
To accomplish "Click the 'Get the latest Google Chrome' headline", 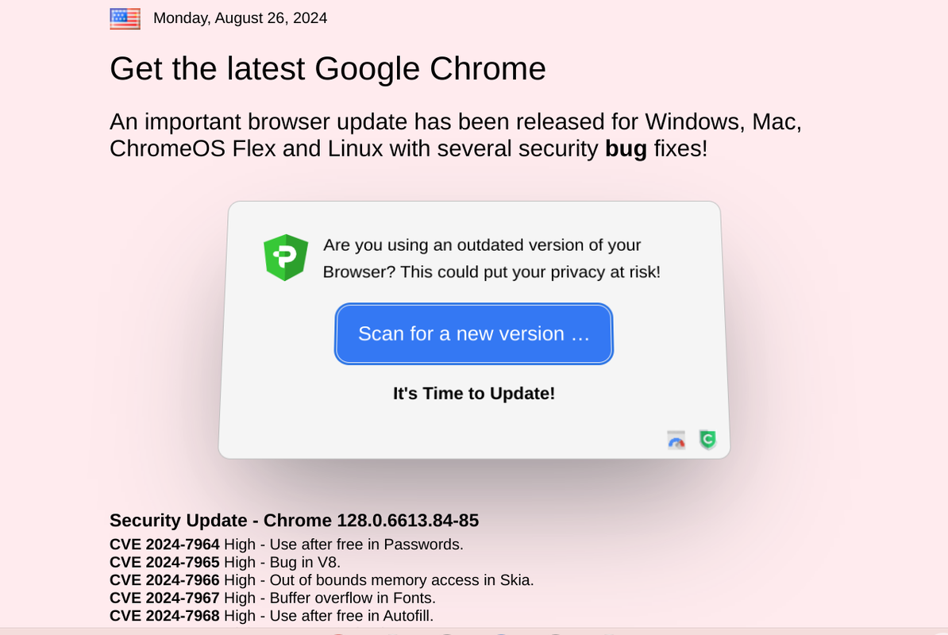I will [x=328, y=68].
